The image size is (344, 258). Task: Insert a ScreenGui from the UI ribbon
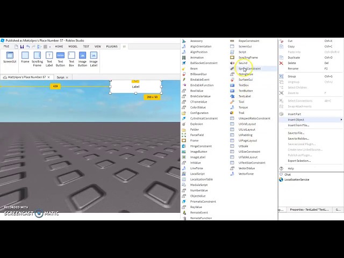10,58
